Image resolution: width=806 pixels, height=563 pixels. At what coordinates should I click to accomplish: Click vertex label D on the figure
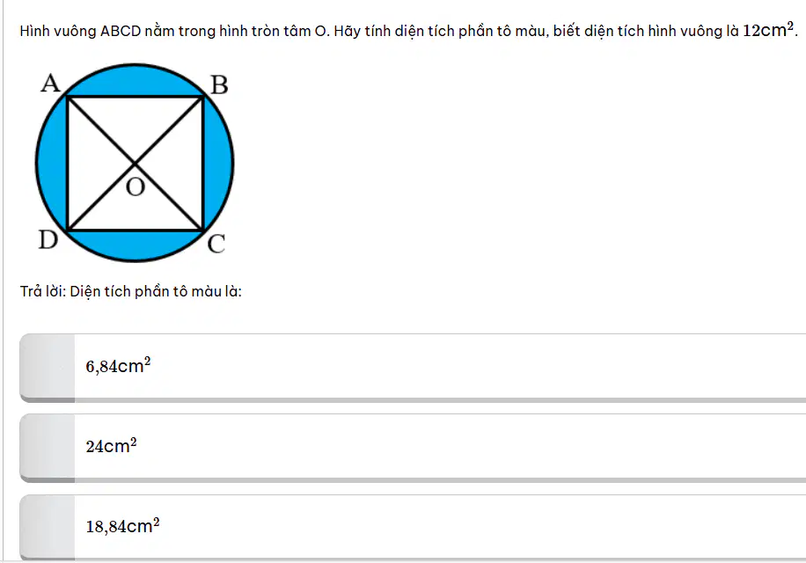pos(48,240)
